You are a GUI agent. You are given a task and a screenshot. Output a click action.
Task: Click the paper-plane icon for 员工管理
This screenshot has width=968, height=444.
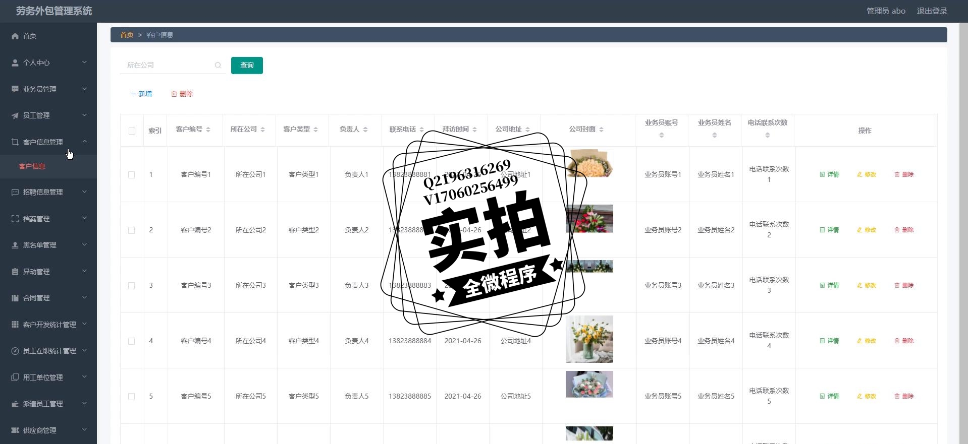[15, 115]
